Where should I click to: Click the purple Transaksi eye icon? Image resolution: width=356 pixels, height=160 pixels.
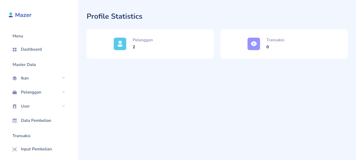254,44
